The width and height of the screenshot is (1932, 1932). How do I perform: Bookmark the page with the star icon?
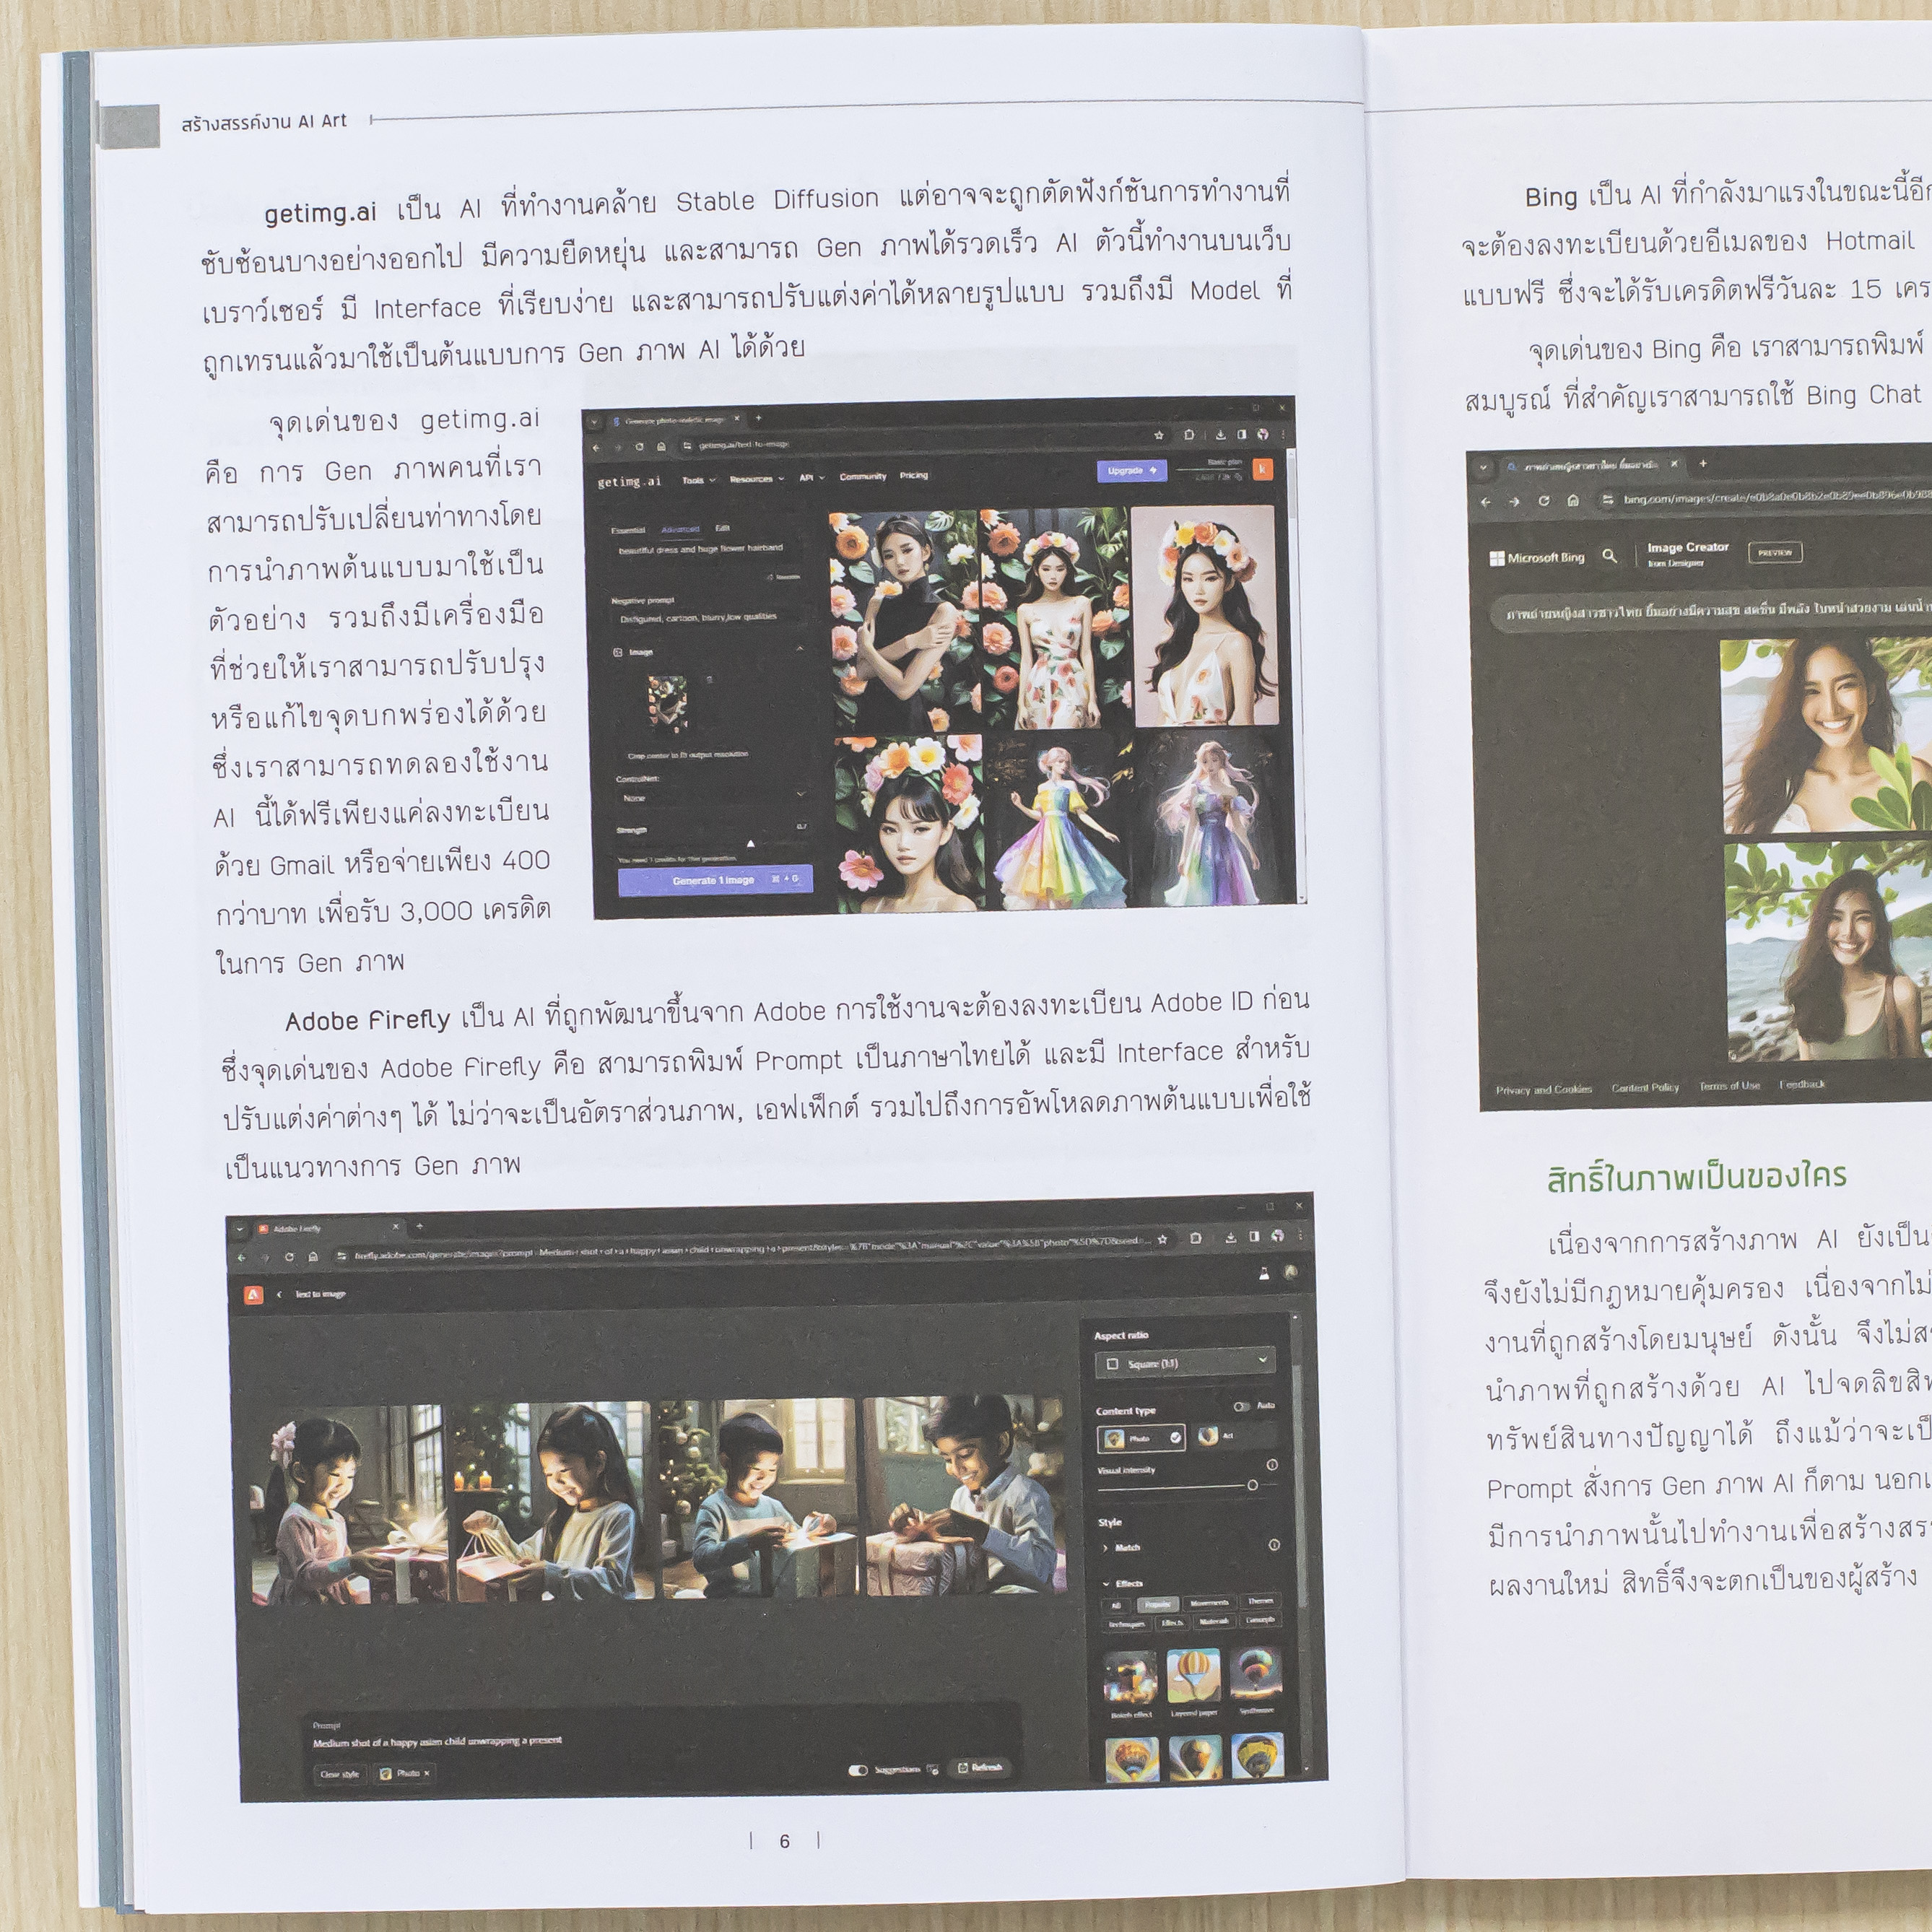(x=1158, y=436)
